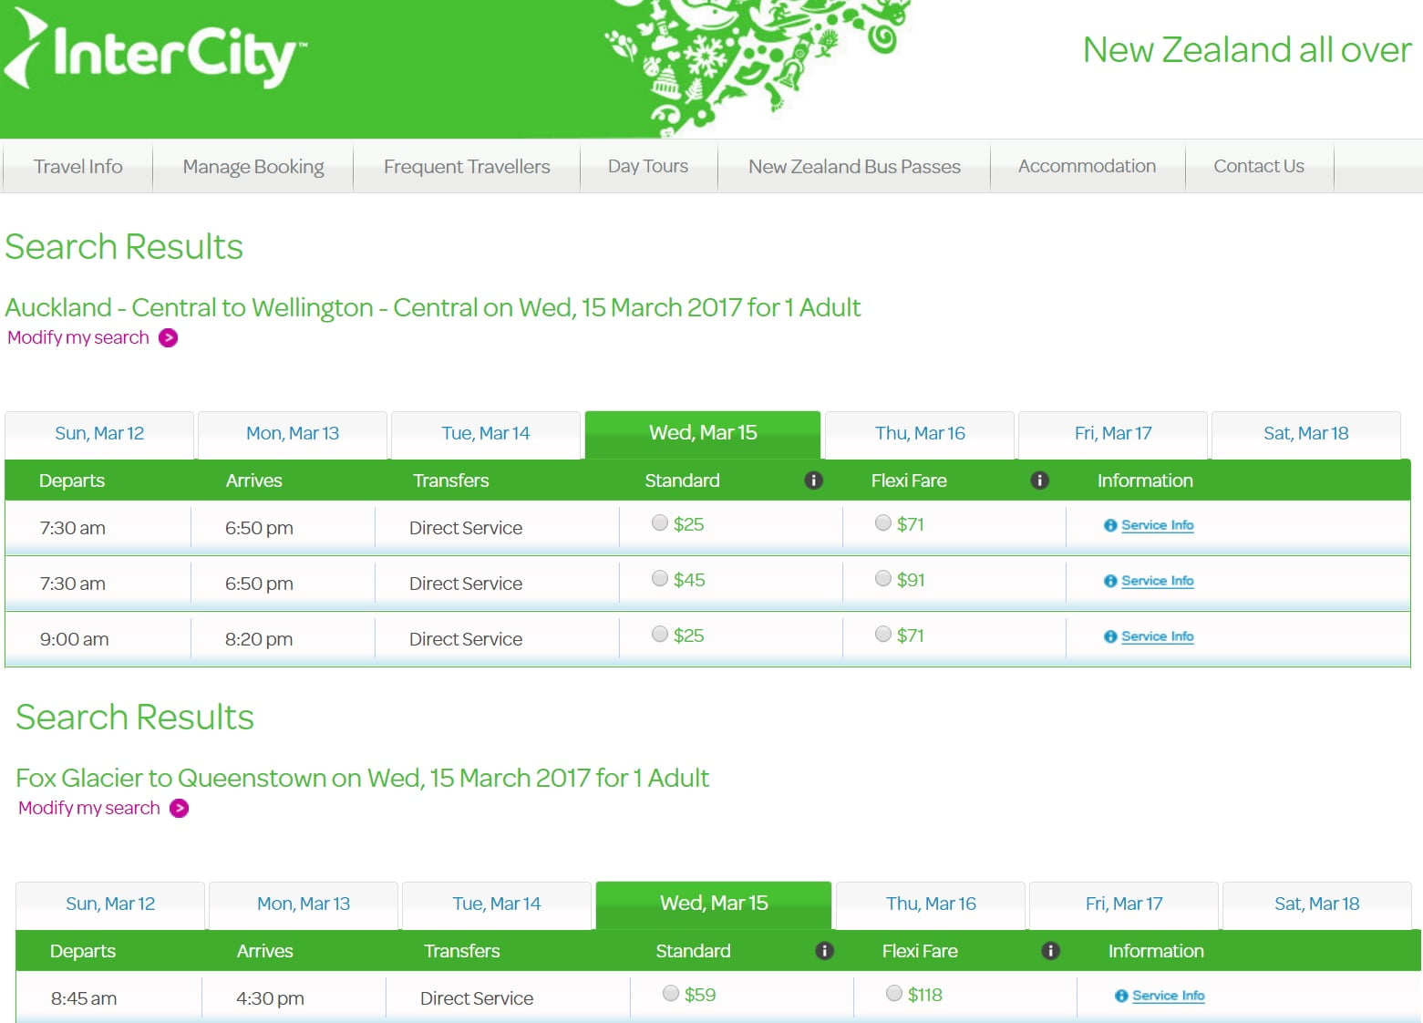Click the Standard fare info icon in Fox Glacier table
This screenshot has width=1423, height=1023.
click(x=825, y=951)
